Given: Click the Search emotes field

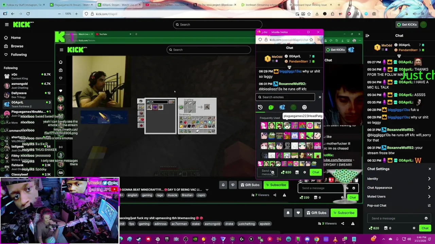Looking at the screenshot, I should pyautogui.click(x=285, y=97).
